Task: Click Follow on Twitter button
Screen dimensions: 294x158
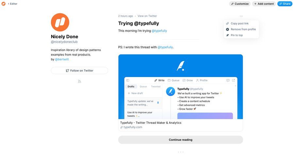Action: [79, 71]
